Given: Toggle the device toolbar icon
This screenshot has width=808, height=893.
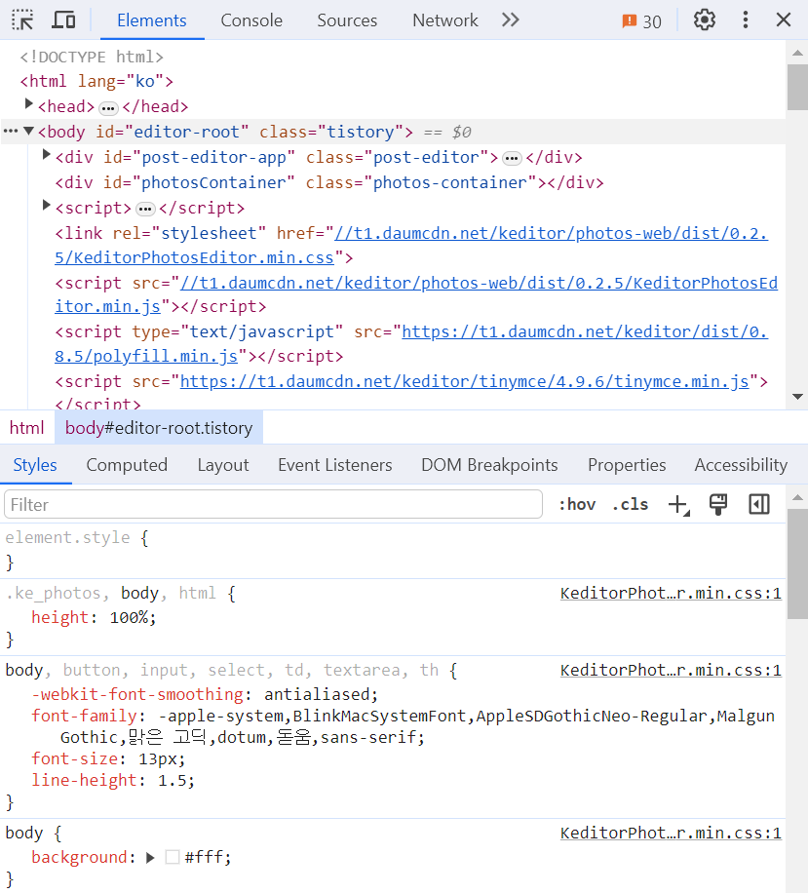Looking at the screenshot, I should (x=63, y=19).
